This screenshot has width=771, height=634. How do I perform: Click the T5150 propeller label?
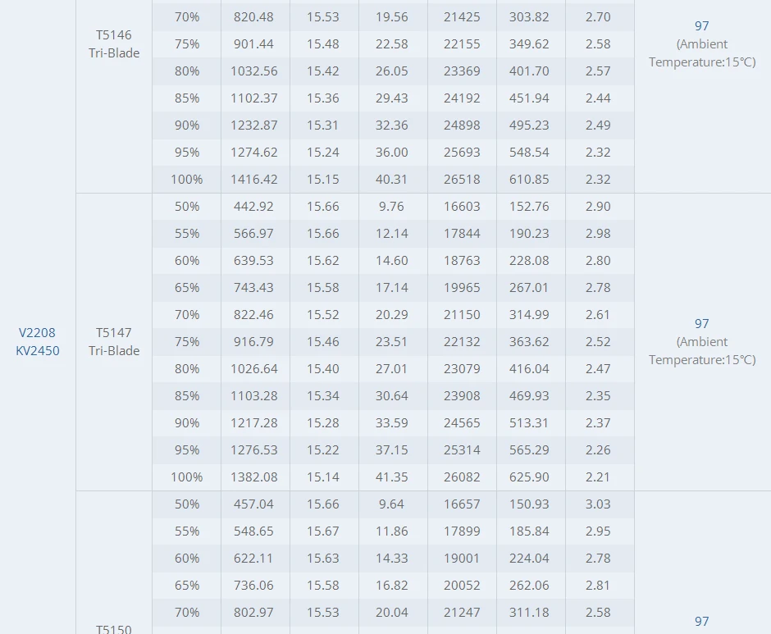[x=114, y=628]
